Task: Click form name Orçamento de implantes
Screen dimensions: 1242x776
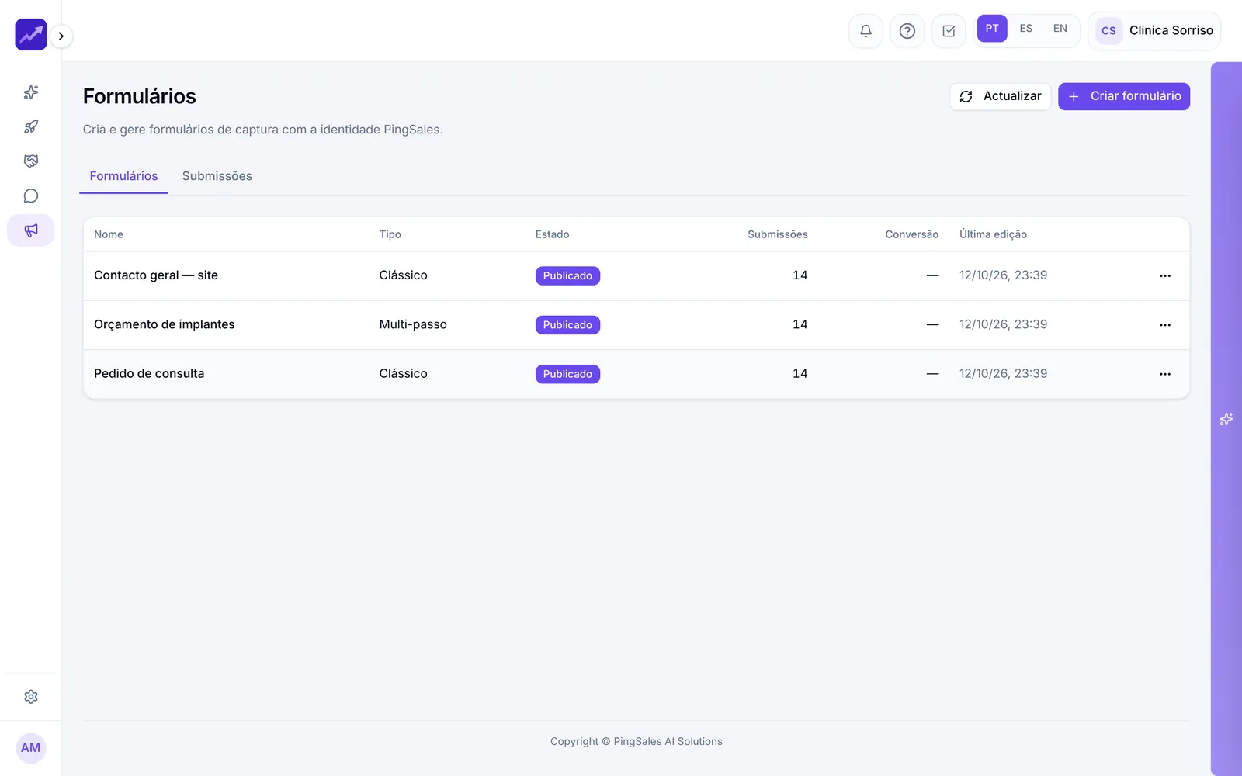Action: click(x=165, y=324)
